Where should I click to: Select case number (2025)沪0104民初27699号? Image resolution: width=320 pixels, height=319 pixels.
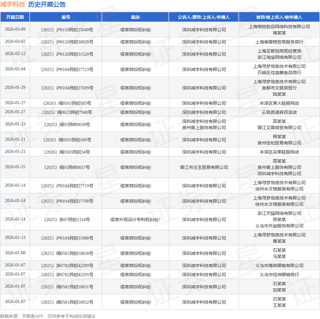(x=67, y=88)
